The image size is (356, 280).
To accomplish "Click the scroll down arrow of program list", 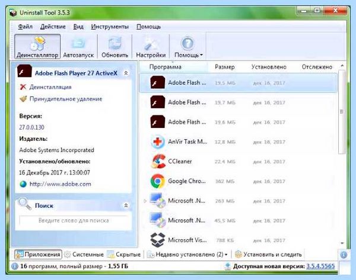I will [342, 243].
